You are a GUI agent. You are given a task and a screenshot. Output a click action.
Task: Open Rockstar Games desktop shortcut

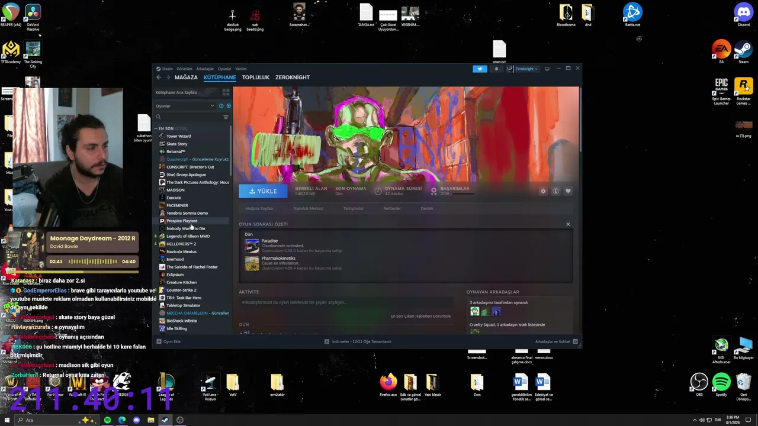(743, 92)
